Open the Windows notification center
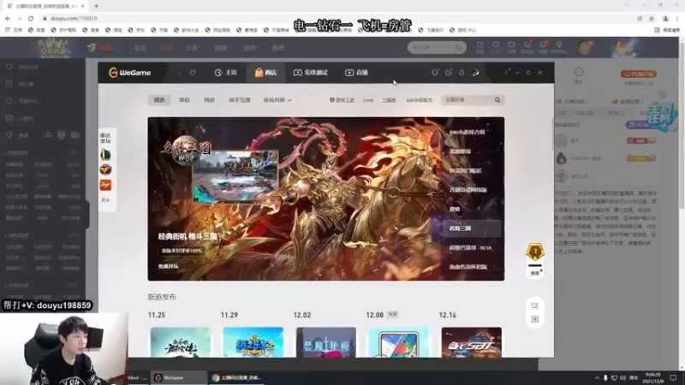 [673, 377]
